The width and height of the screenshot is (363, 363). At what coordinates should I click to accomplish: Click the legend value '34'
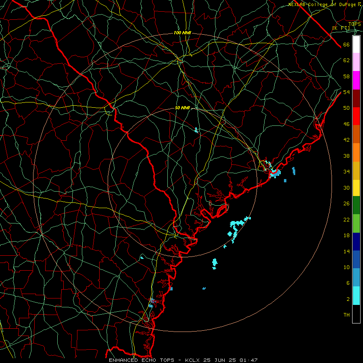(346, 172)
